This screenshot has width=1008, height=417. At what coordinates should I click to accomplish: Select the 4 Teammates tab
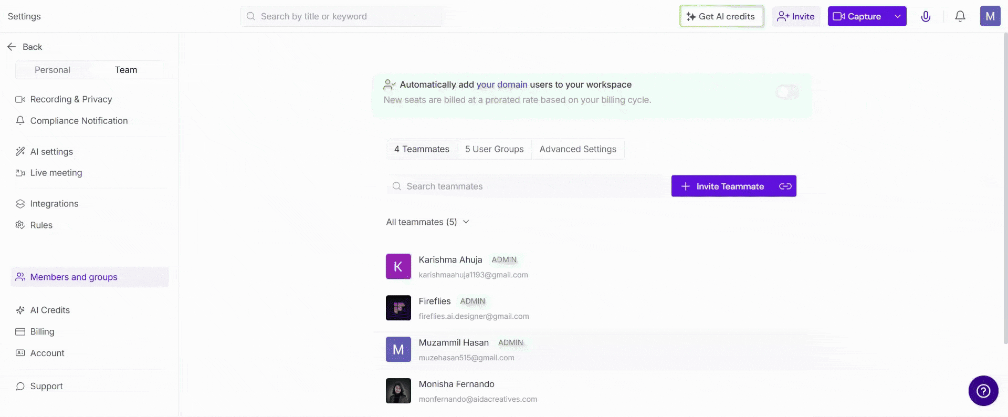(x=422, y=149)
